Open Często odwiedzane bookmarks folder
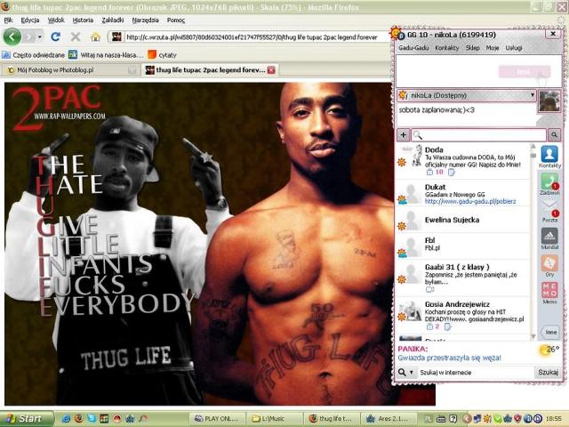 (34, 55)
